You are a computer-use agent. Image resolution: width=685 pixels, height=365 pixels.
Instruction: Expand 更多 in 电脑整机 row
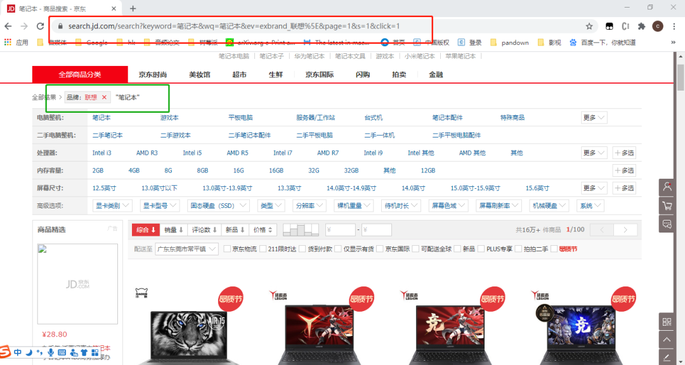tap(594, 117)
